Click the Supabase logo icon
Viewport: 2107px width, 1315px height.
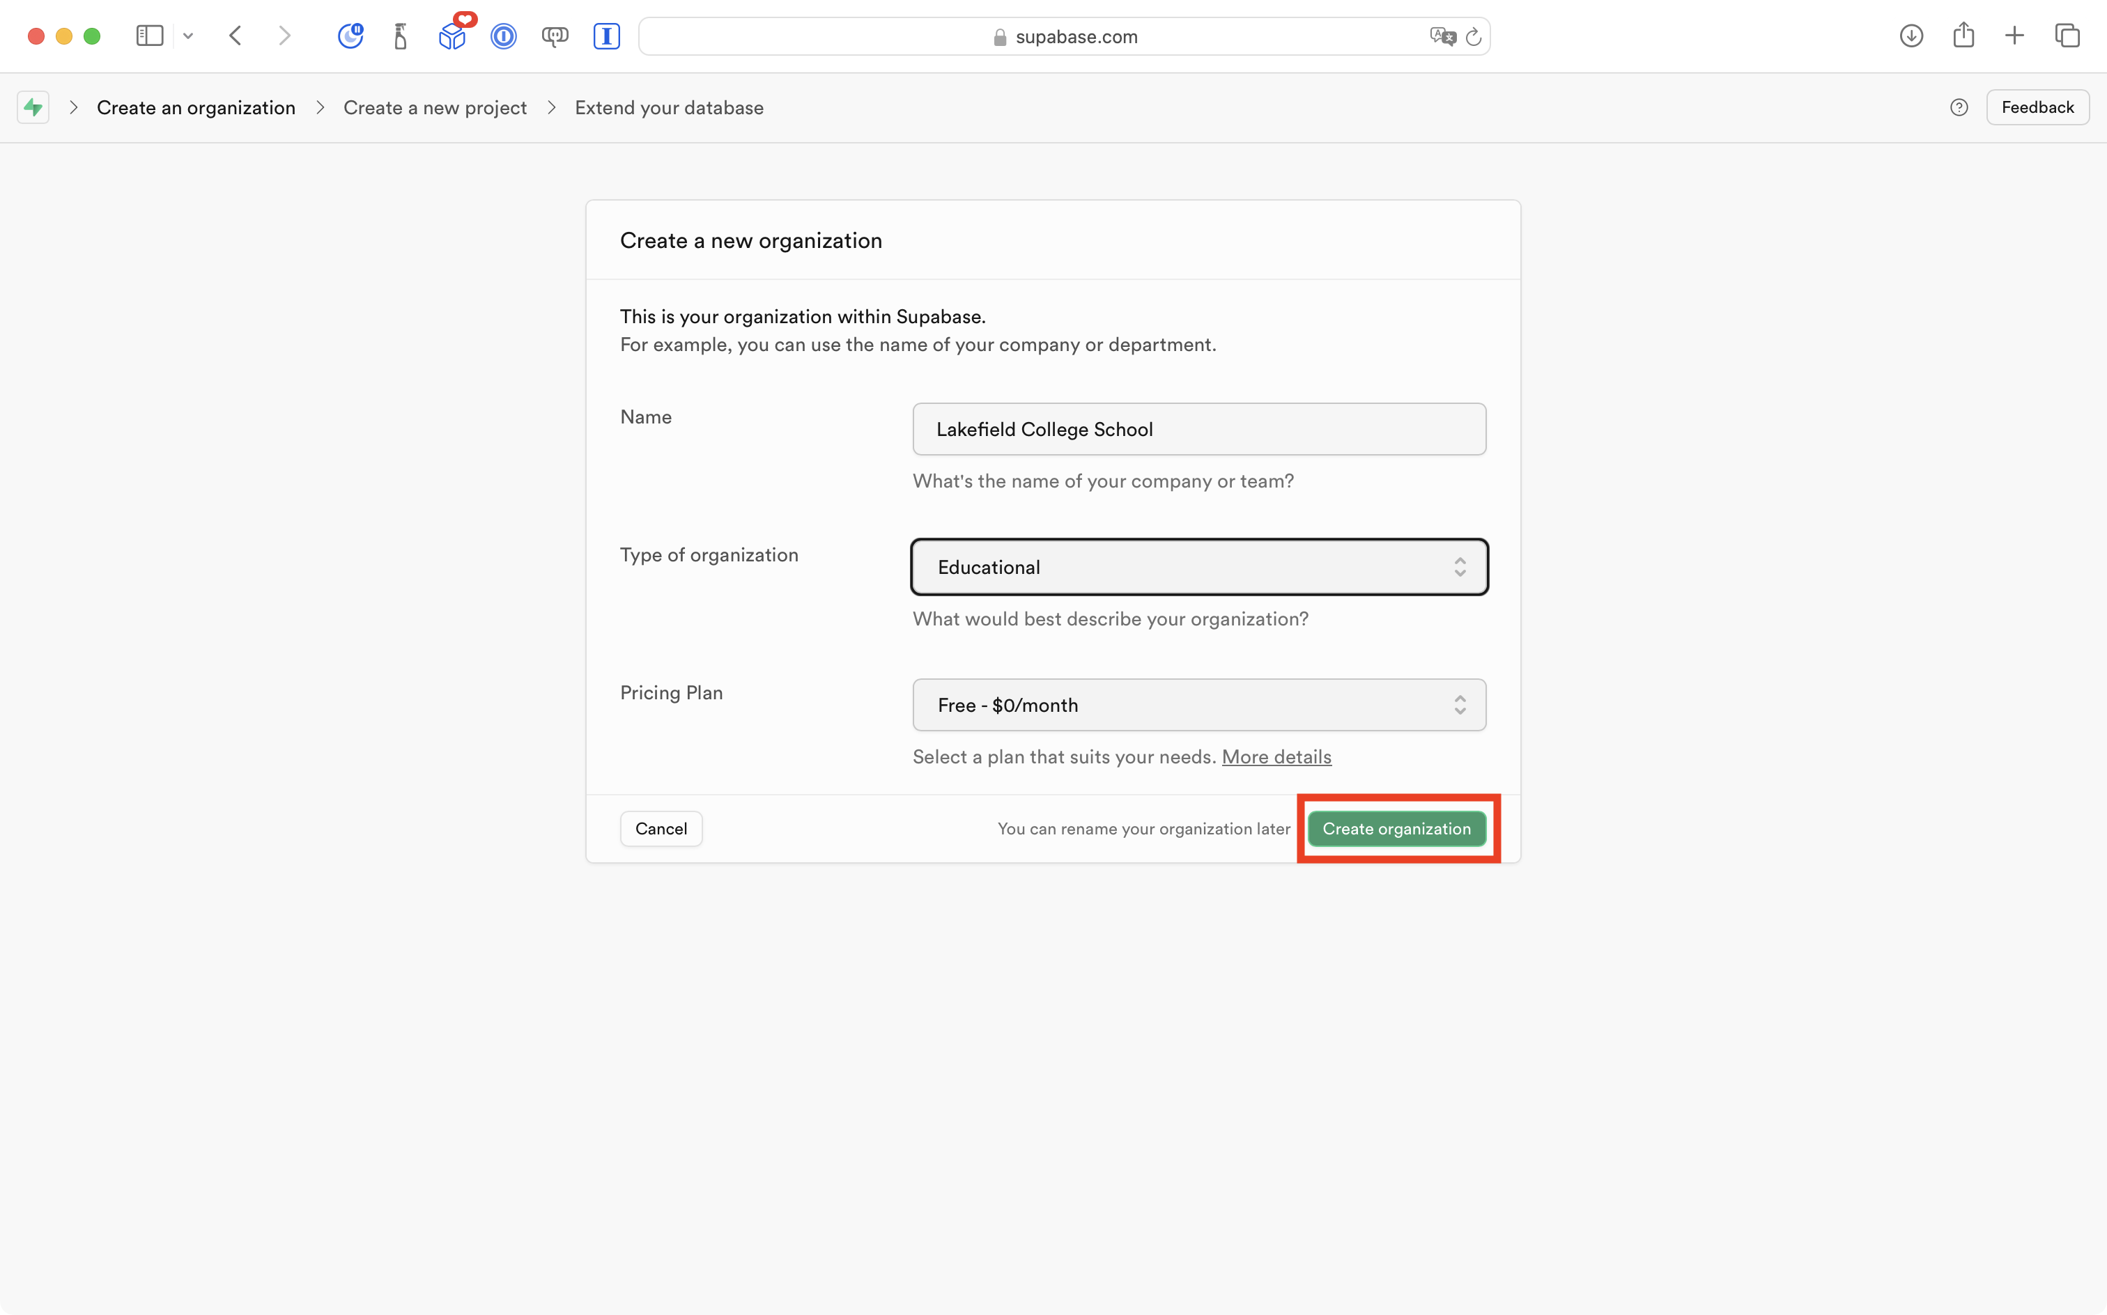33,108
